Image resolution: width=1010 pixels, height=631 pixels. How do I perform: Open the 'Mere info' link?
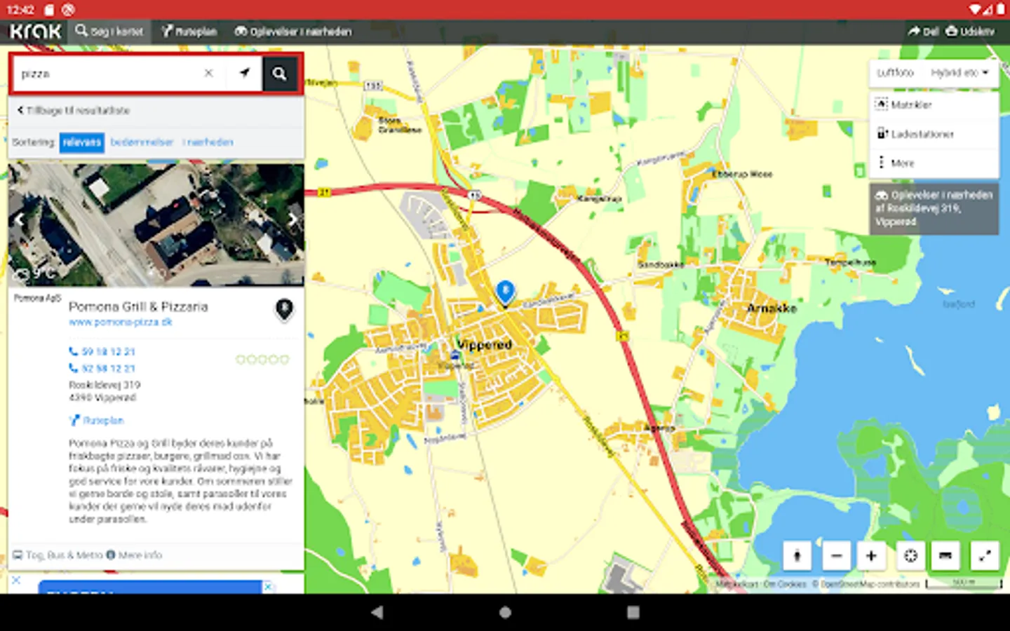(134, 555)
